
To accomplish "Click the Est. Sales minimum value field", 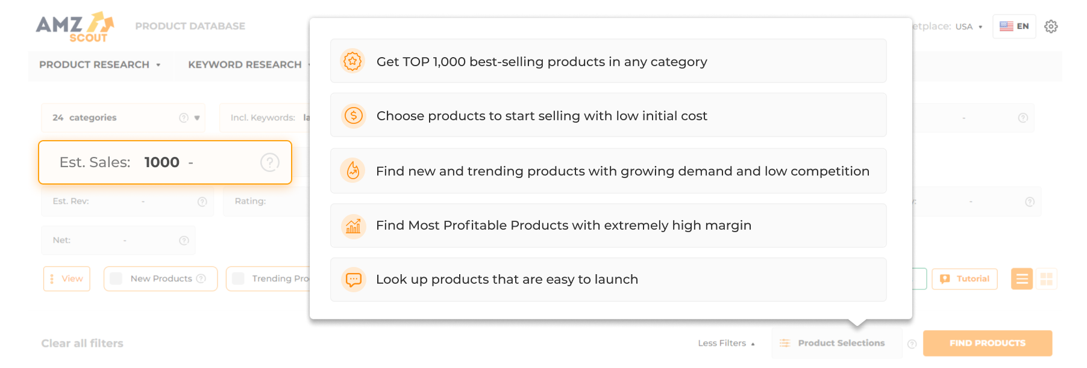I will 161,162.
